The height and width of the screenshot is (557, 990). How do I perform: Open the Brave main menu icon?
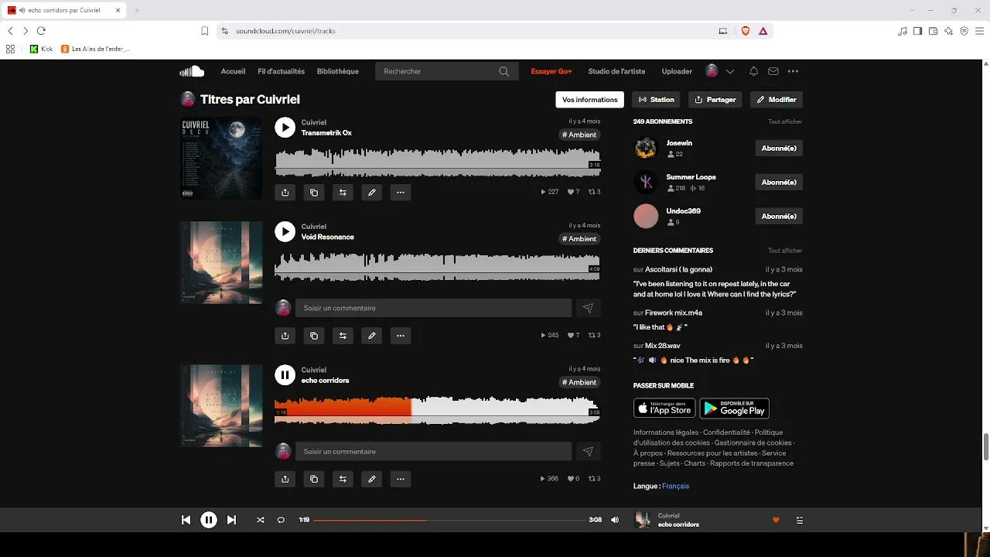pyautogui.click(x=980, y=31)
